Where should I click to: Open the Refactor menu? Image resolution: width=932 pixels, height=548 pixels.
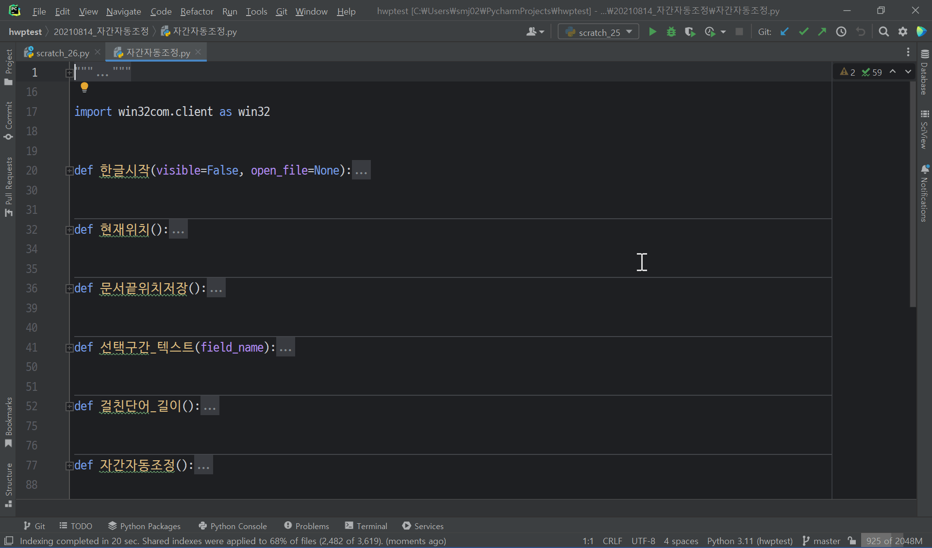pos(197,11)
